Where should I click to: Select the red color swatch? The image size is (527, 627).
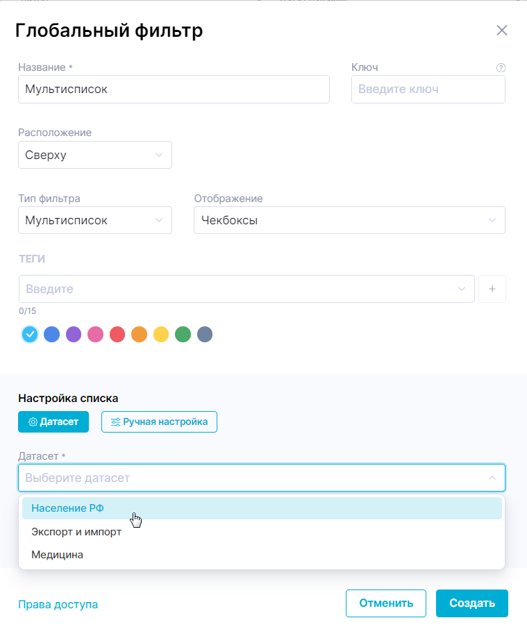[117, 335]
